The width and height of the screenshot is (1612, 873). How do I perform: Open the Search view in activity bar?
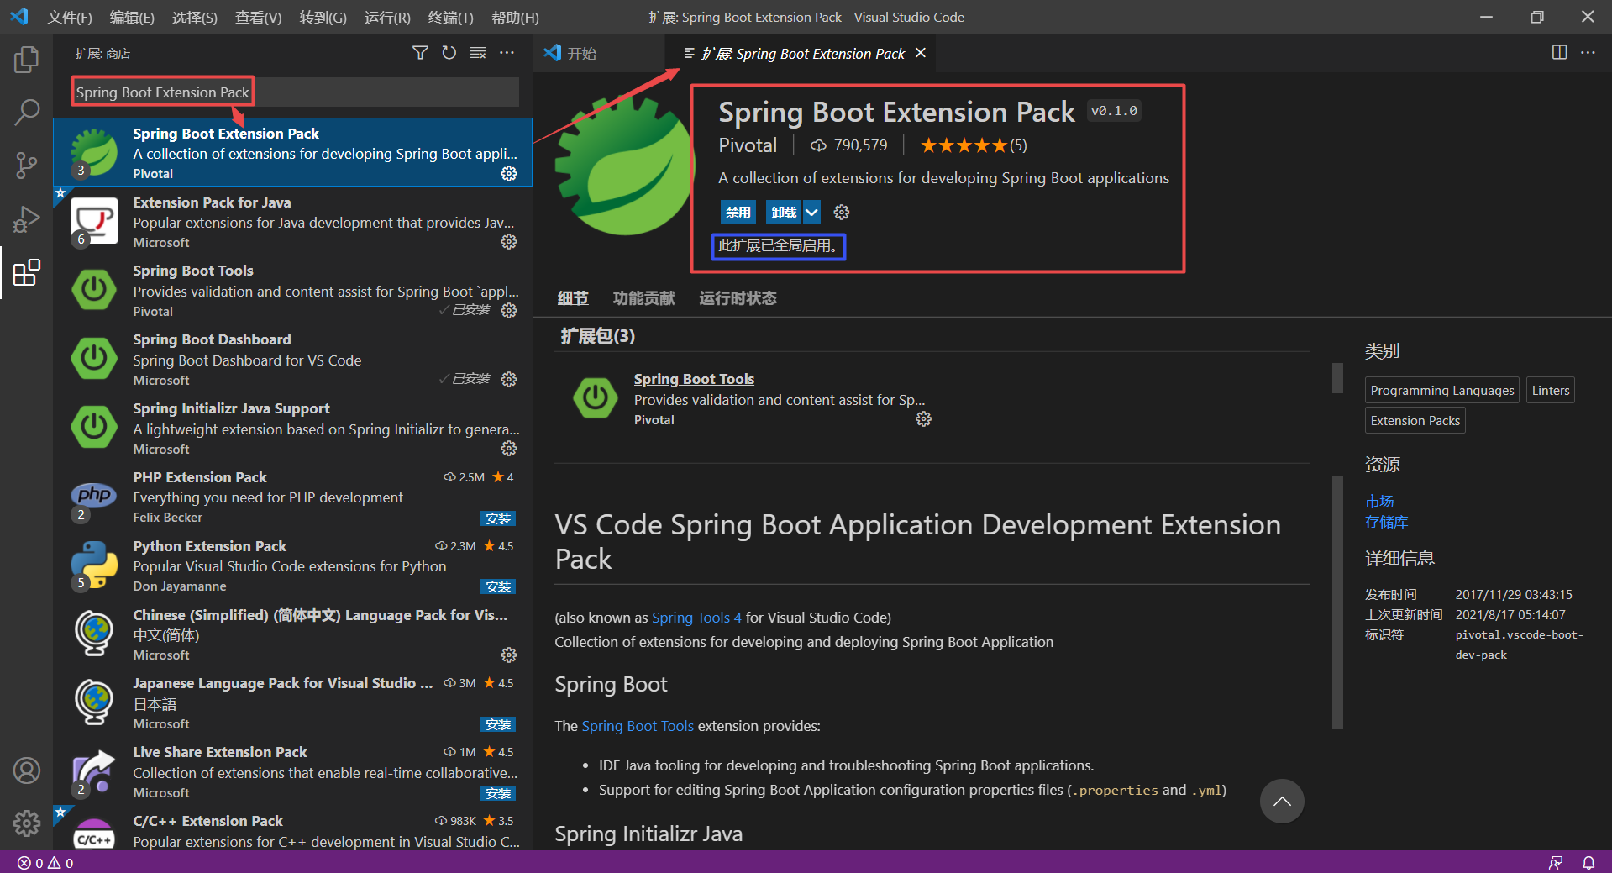[26, 113]
